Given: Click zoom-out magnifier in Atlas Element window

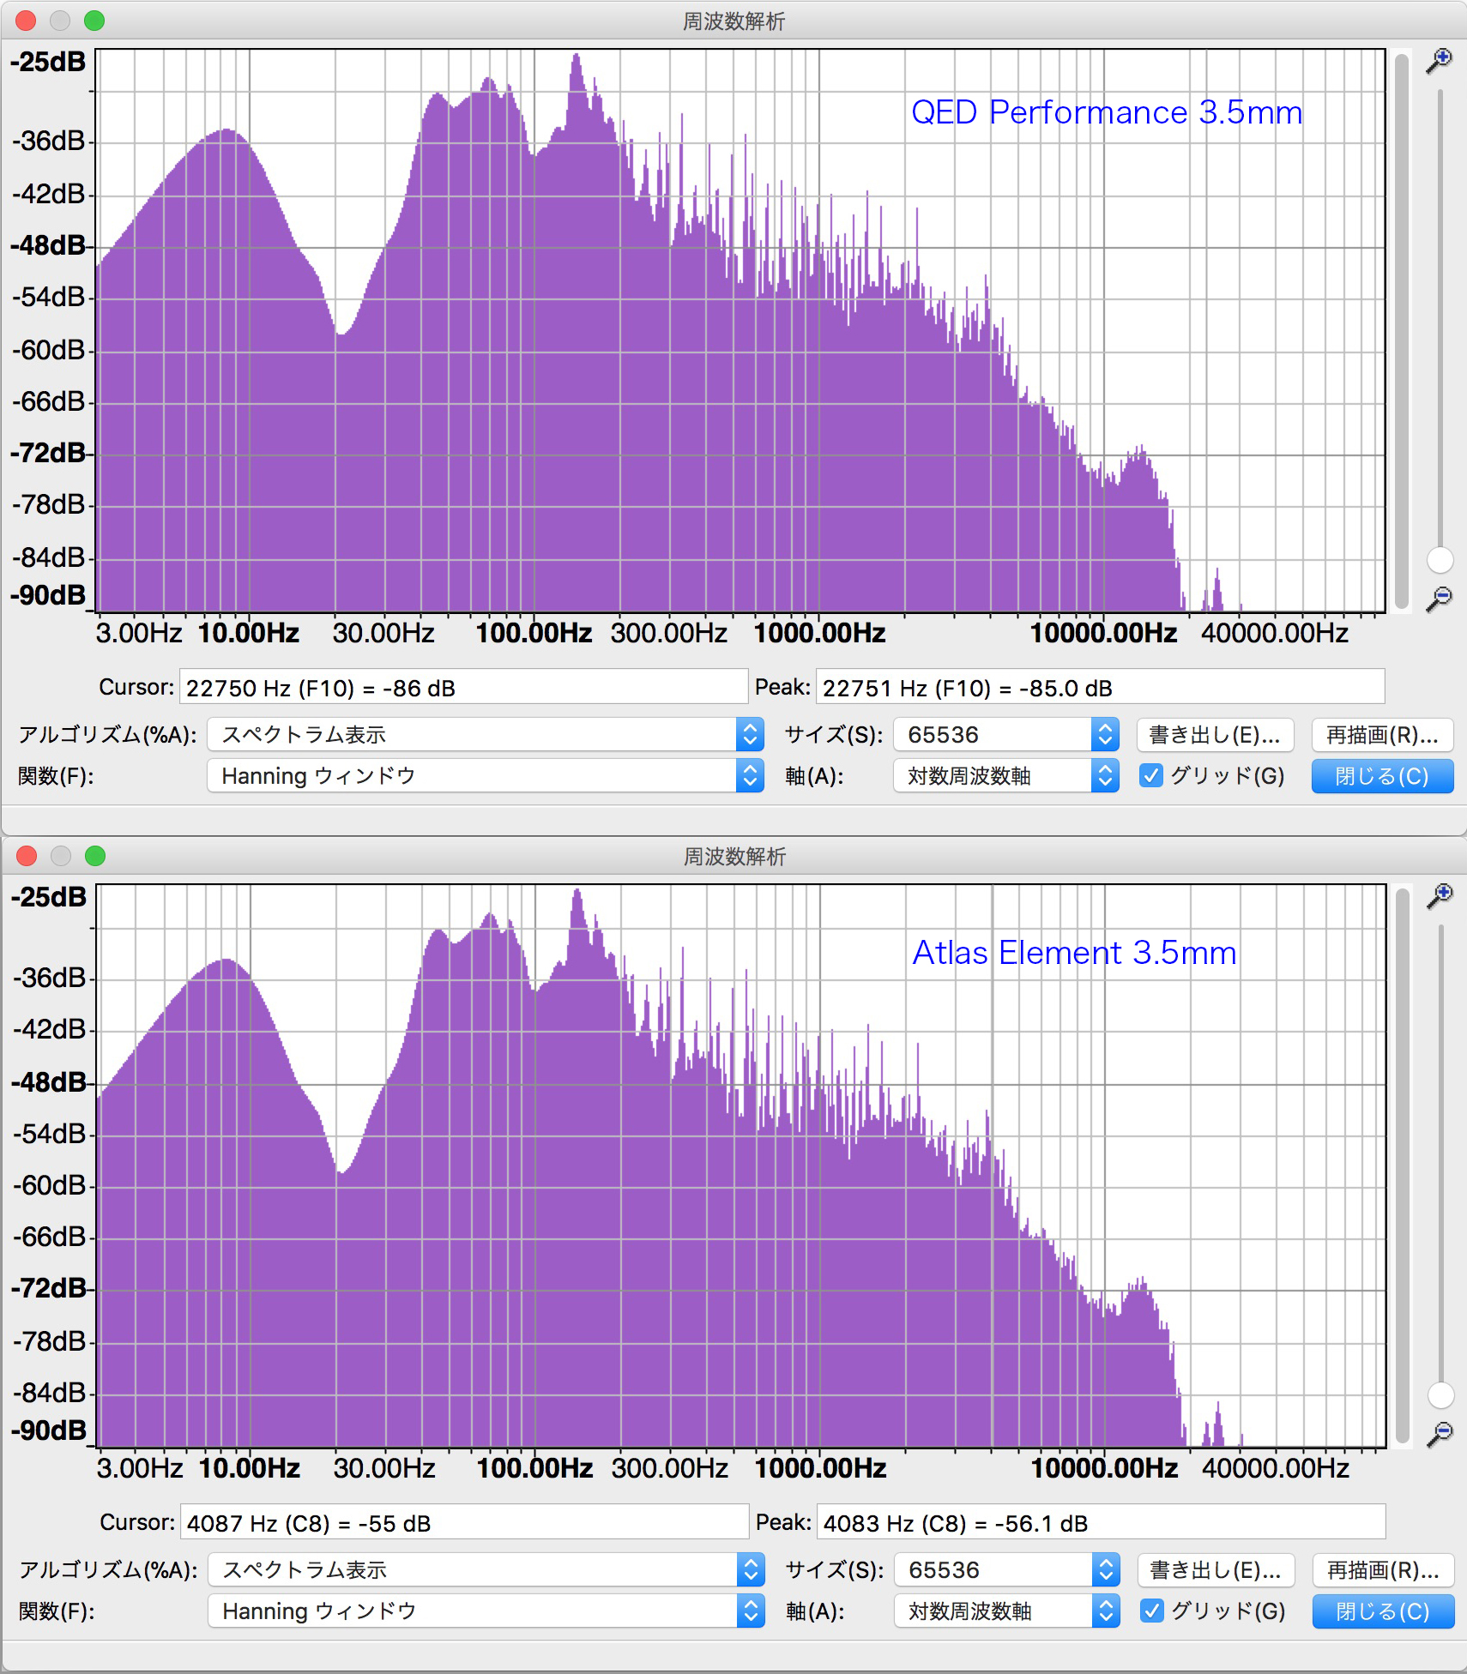Looking at the screenshot, I should pyautogui.click(x=1440, y=1434).
